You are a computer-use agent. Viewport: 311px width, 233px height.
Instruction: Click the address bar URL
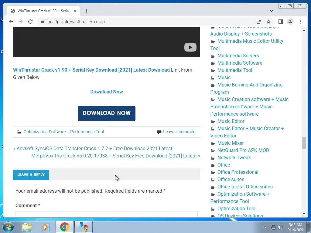click(76, 22)
